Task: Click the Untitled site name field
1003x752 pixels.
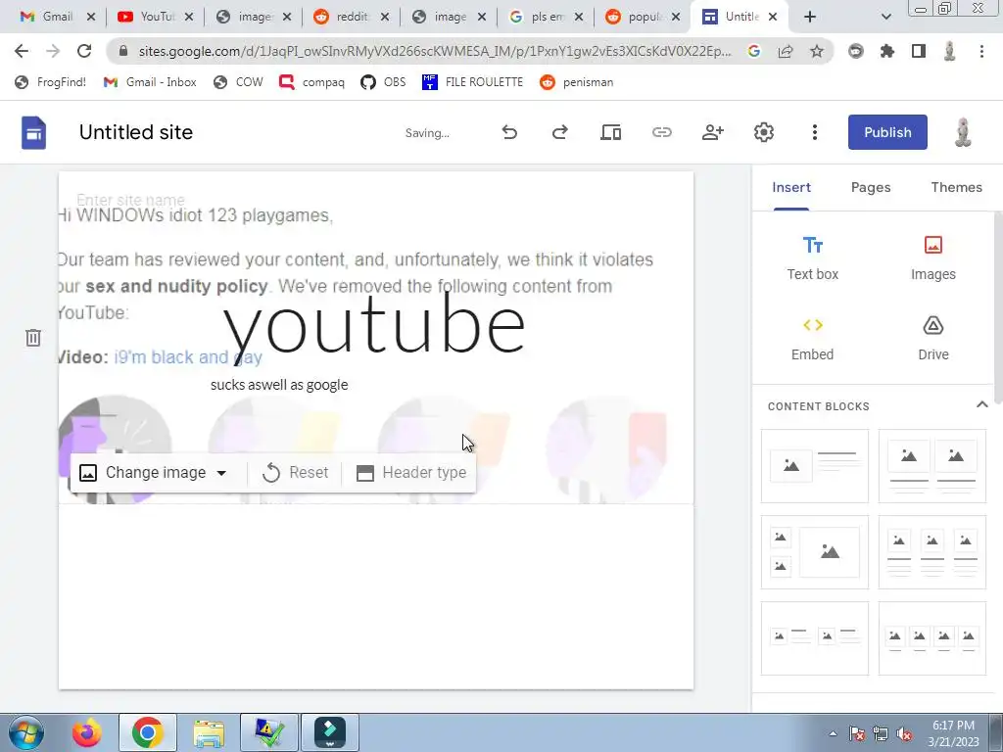Action: click(x=135, y=132)
